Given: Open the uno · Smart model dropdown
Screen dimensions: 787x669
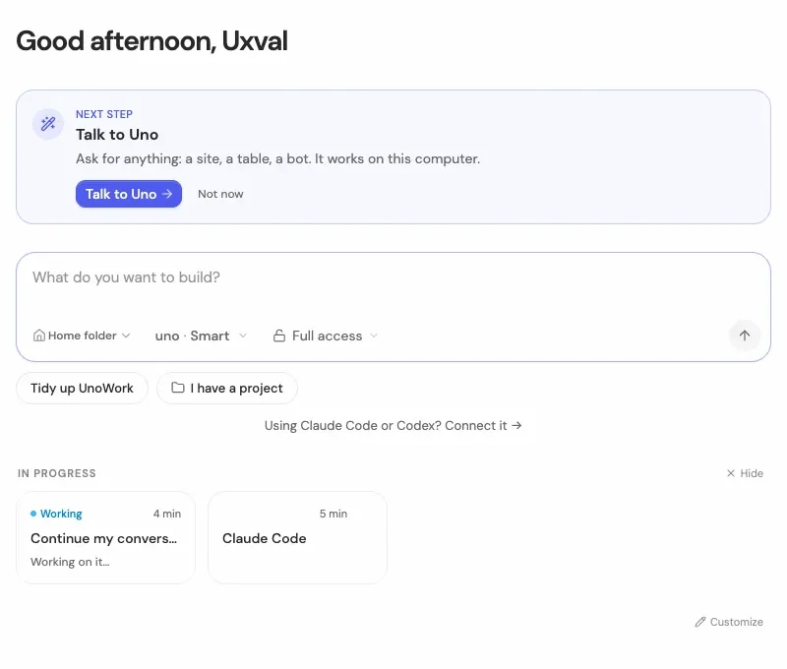Looking at the screenshot, I should point(201,335).
